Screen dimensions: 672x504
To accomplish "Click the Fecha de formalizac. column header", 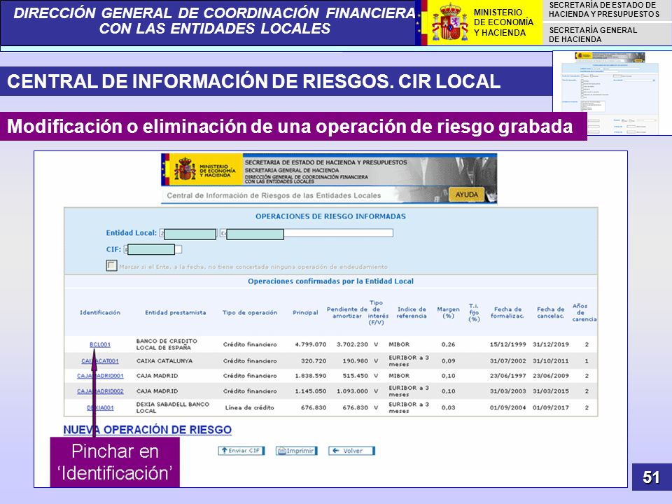I will click(x=507, y=312).
